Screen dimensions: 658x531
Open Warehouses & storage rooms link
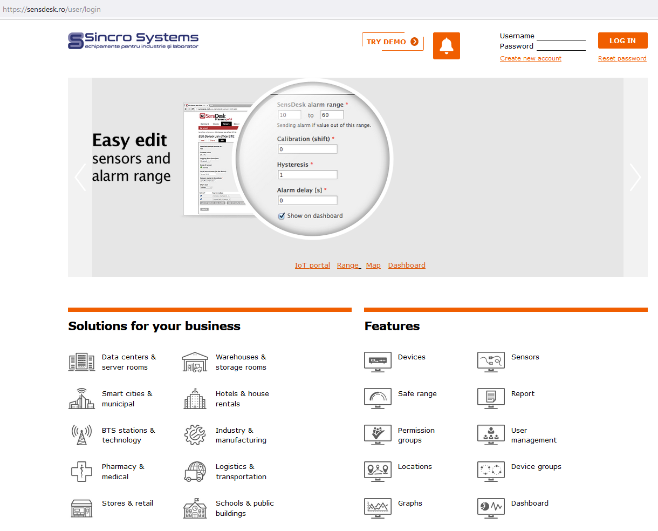pos(241,362)
